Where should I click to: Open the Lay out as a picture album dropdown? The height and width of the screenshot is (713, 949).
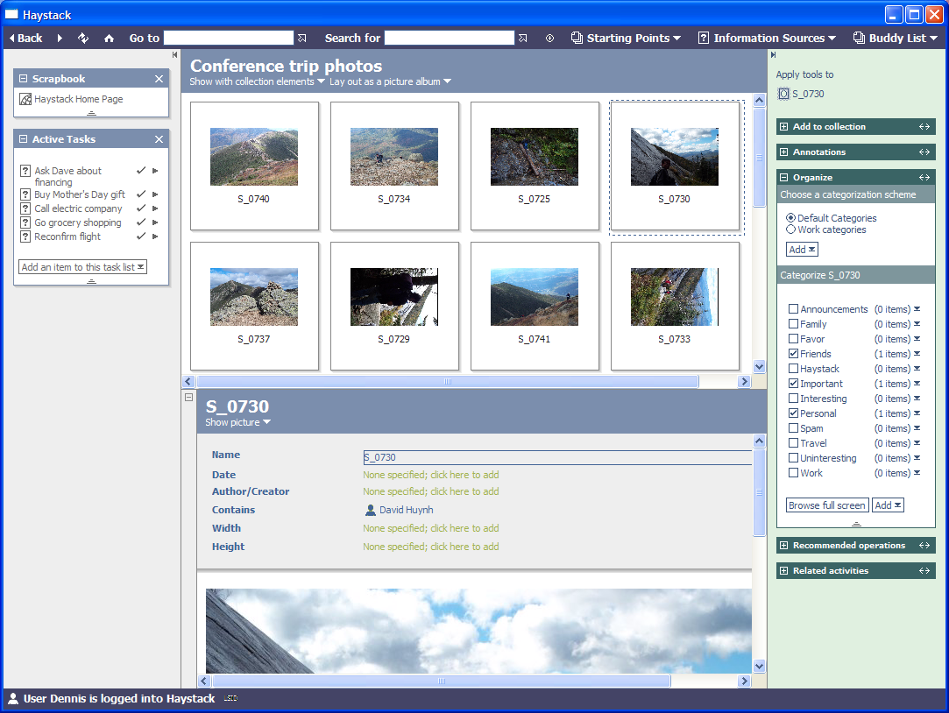coord(390,81)
